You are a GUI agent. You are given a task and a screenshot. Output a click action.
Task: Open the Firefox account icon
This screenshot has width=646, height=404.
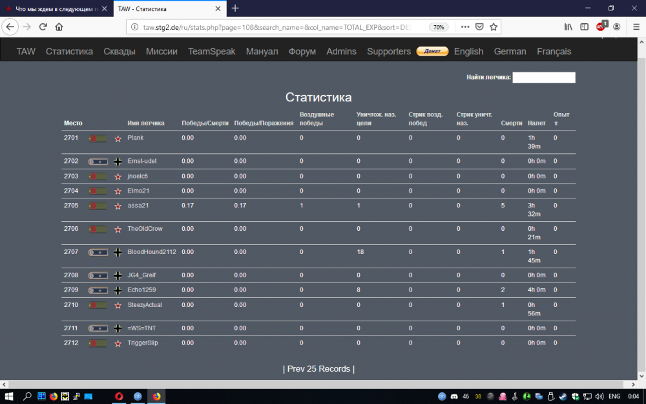pos(617,27)
